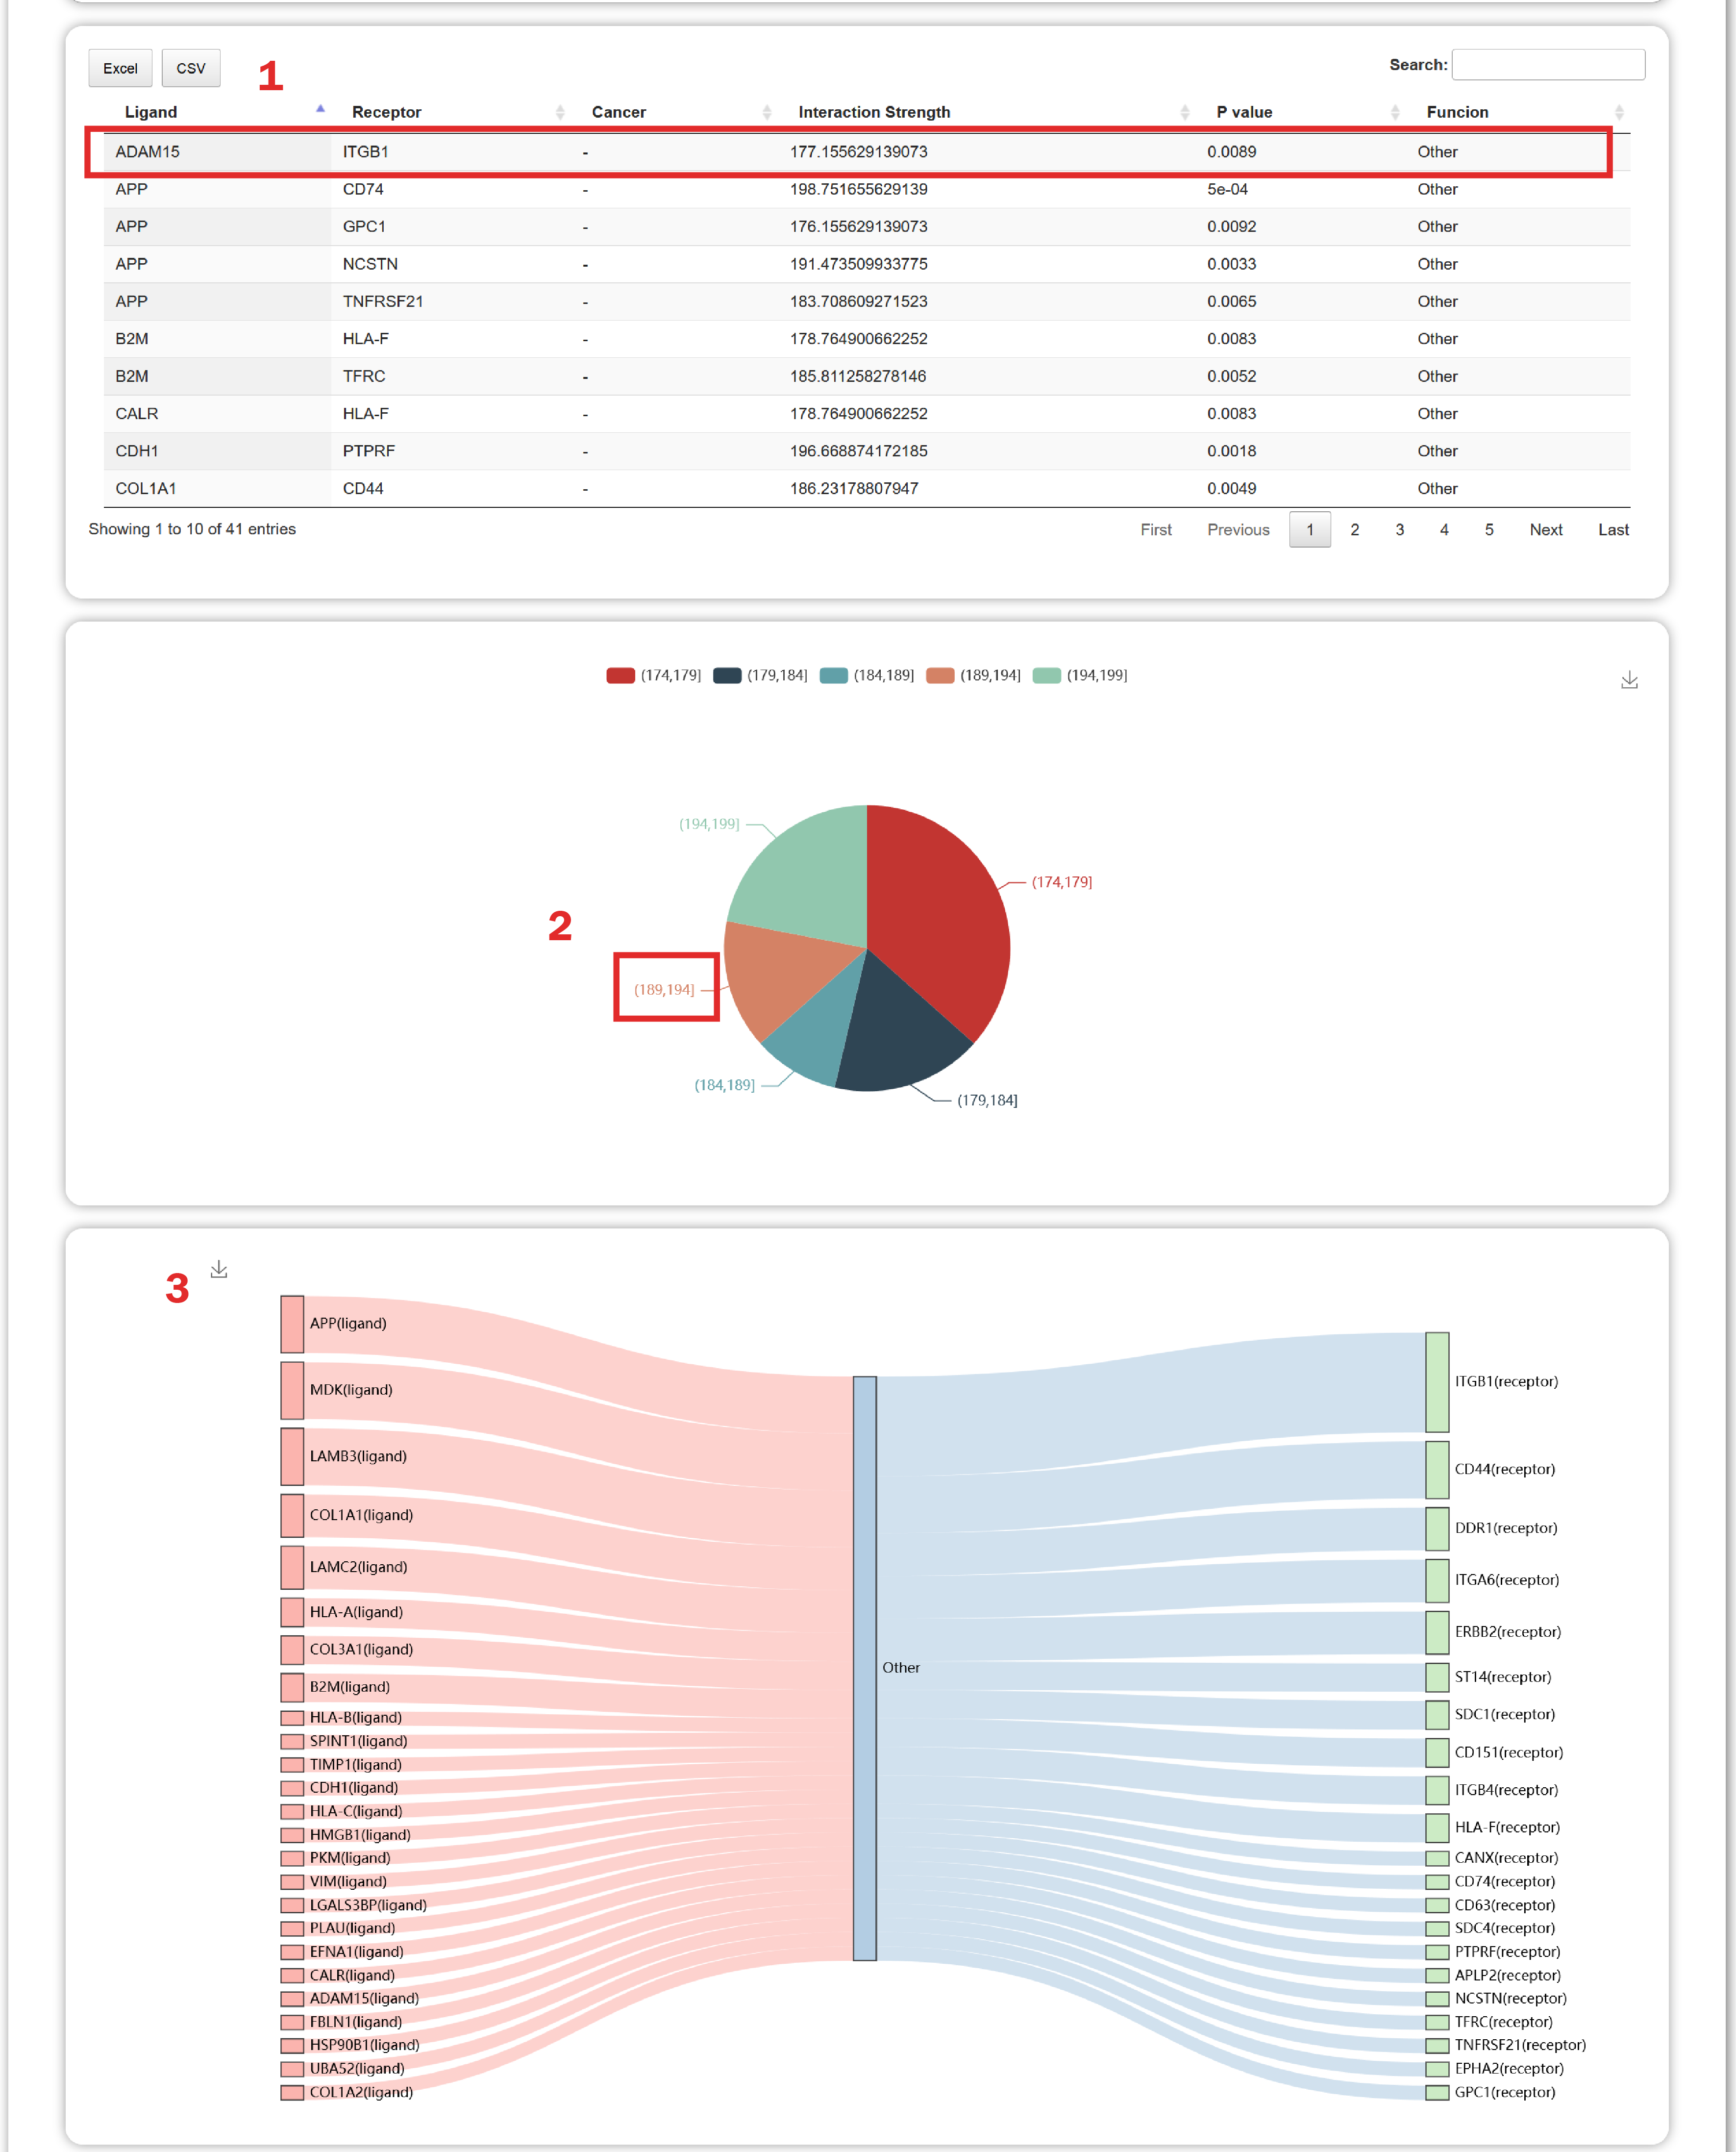Click into the Search input field
This screenshot has height=2152, width=1736.
(x=1547, y=65)
